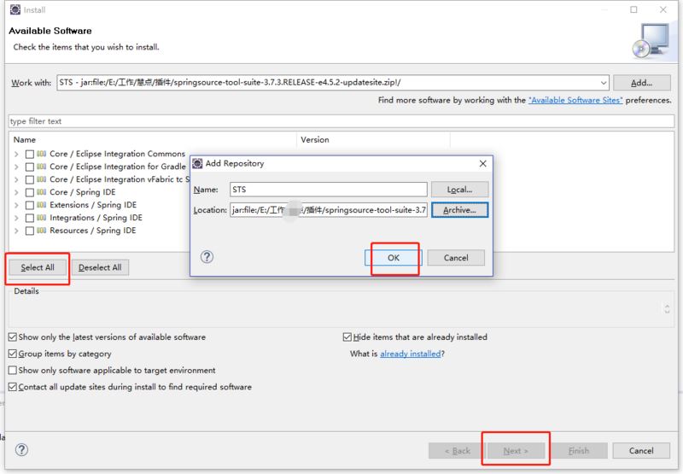Confirm Add Repository with OK
This screenshot has width=683, height=474.
coord(394,257)
